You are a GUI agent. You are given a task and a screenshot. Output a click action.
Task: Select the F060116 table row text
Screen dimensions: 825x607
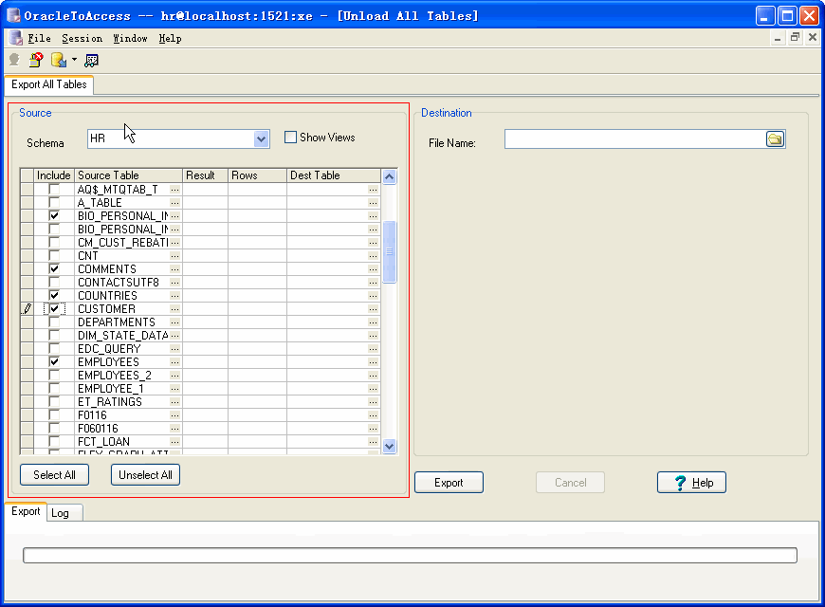98,429
